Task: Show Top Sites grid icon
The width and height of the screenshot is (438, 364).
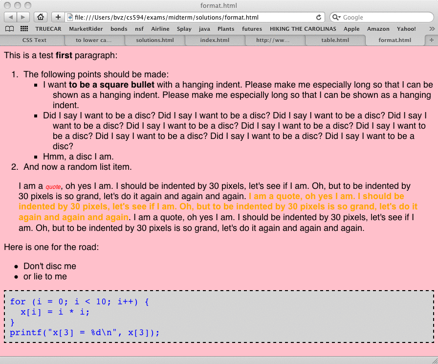Action: (24, 29)
